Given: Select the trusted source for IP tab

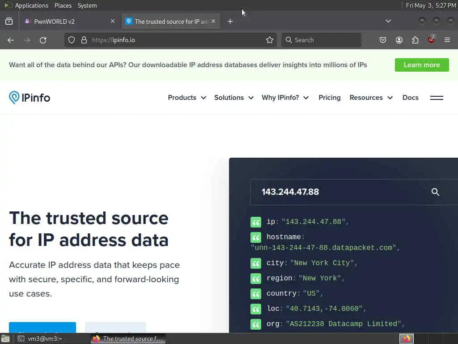Looking at the screenshot, I should coord(171,21).
